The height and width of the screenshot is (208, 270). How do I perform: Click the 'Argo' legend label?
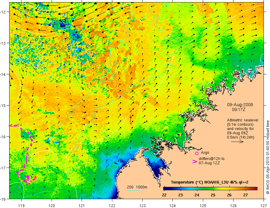click(x=205, y=153)
